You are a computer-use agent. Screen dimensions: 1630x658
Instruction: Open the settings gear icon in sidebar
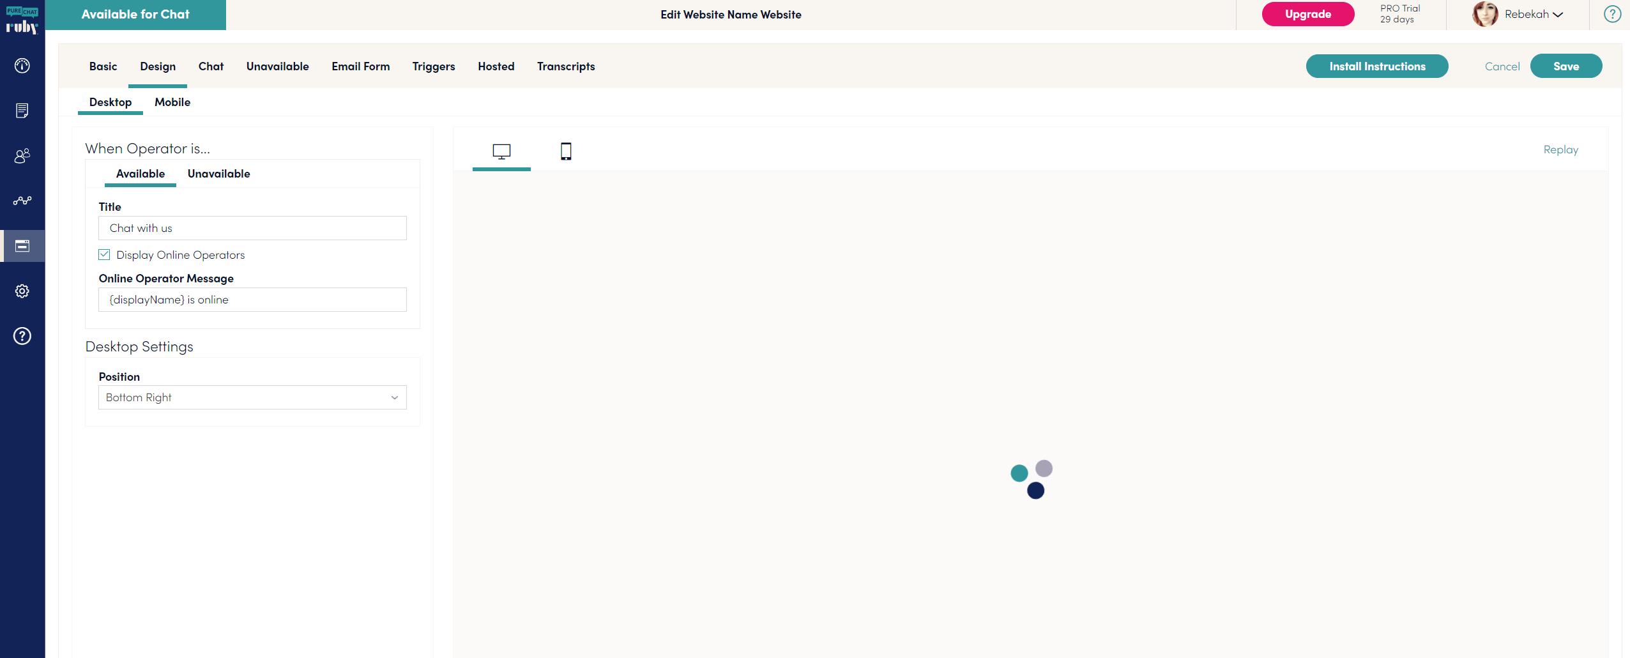coord(22,291)
